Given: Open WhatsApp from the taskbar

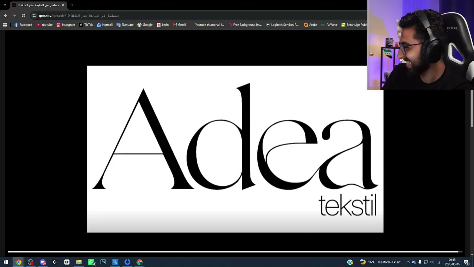Looking at the screenshot, I should (91, 262).
